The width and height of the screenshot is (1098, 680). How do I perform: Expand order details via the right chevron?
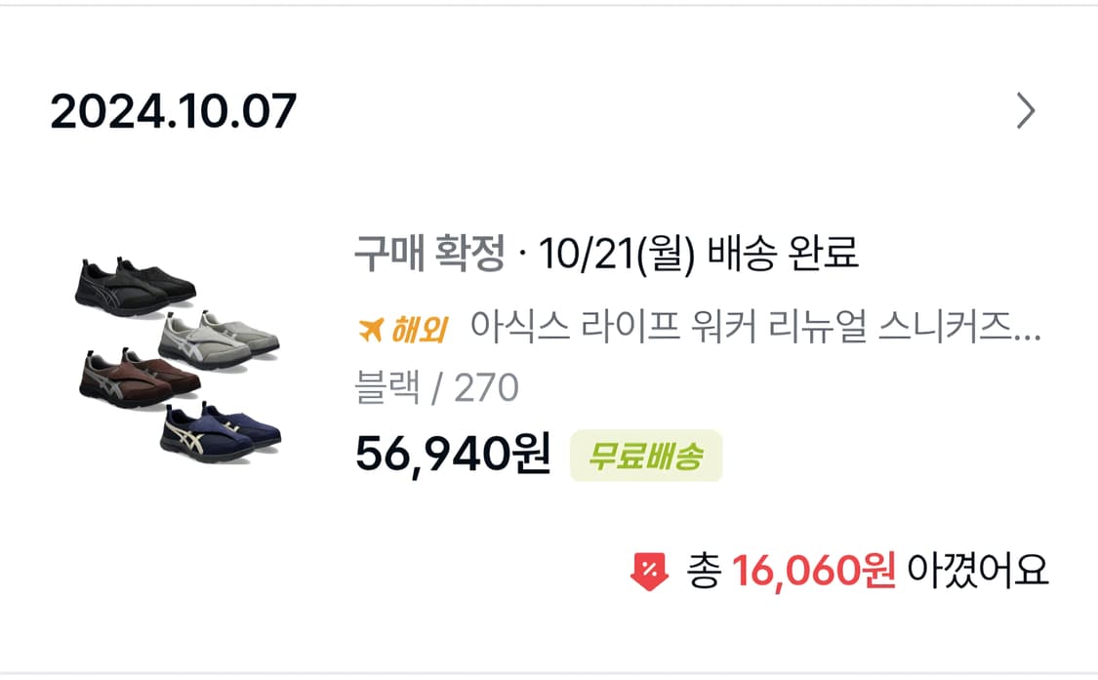click(1027, 110)
